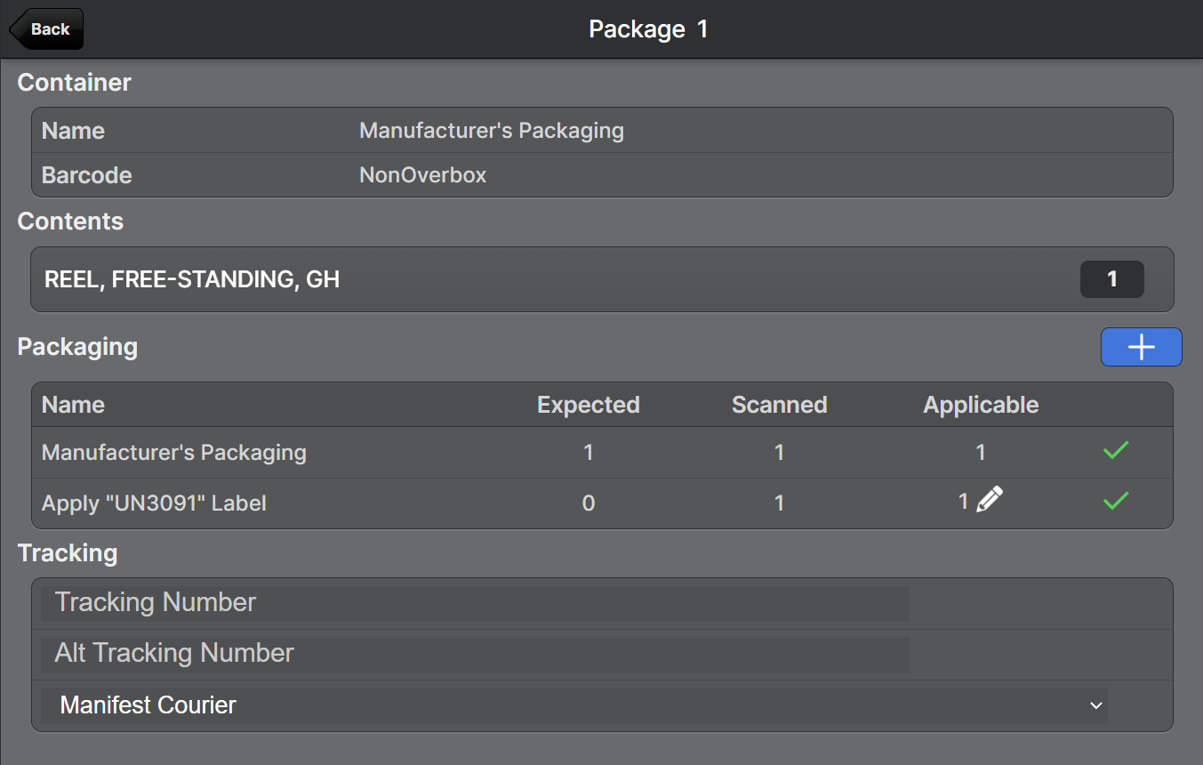Select the REEL, FREE-STANDING, GH content row

tap(533, 279)
